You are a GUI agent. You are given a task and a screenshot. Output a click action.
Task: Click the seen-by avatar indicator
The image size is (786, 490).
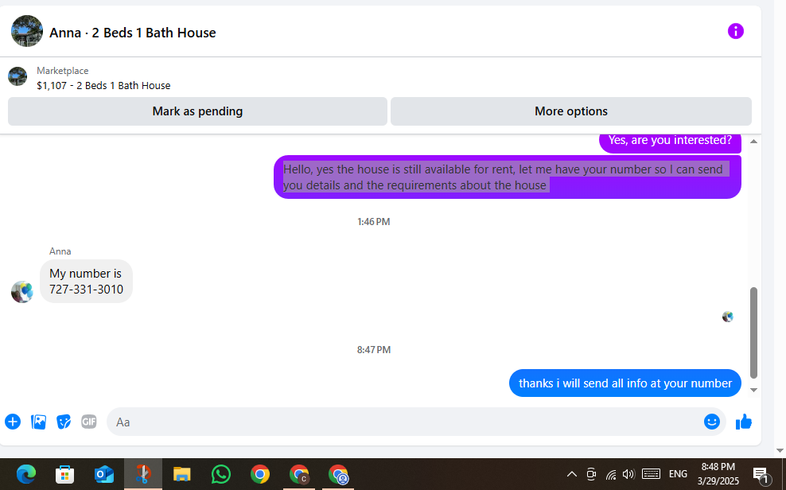728,317
